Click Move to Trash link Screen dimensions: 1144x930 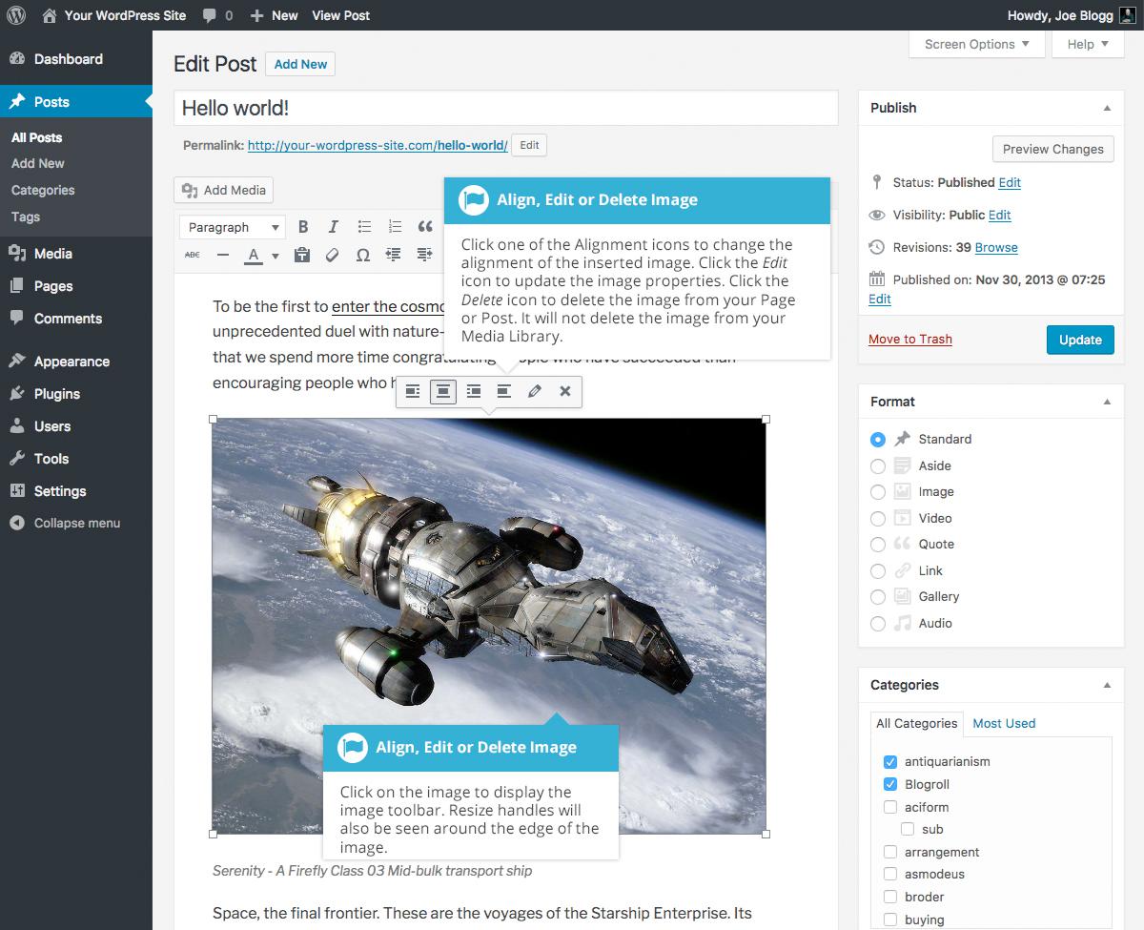910,339
